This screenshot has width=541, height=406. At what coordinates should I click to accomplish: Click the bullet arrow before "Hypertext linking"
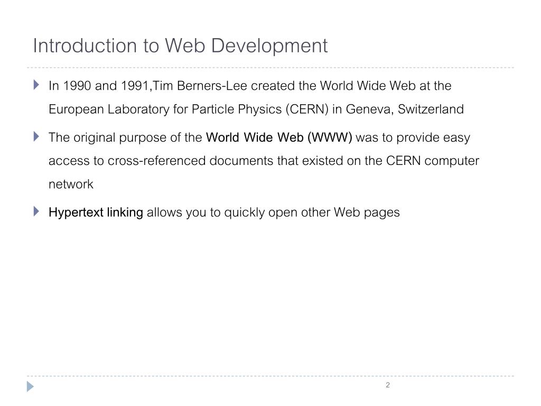pyautogui.click(x=36, y=211)
